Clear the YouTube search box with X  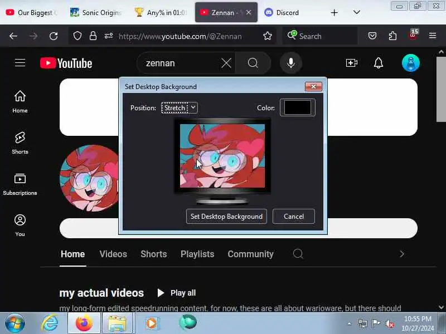tap(226, 63)
